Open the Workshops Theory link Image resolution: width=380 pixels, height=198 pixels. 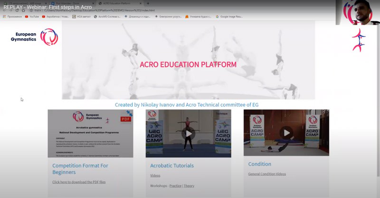click(x=189, y=186)
